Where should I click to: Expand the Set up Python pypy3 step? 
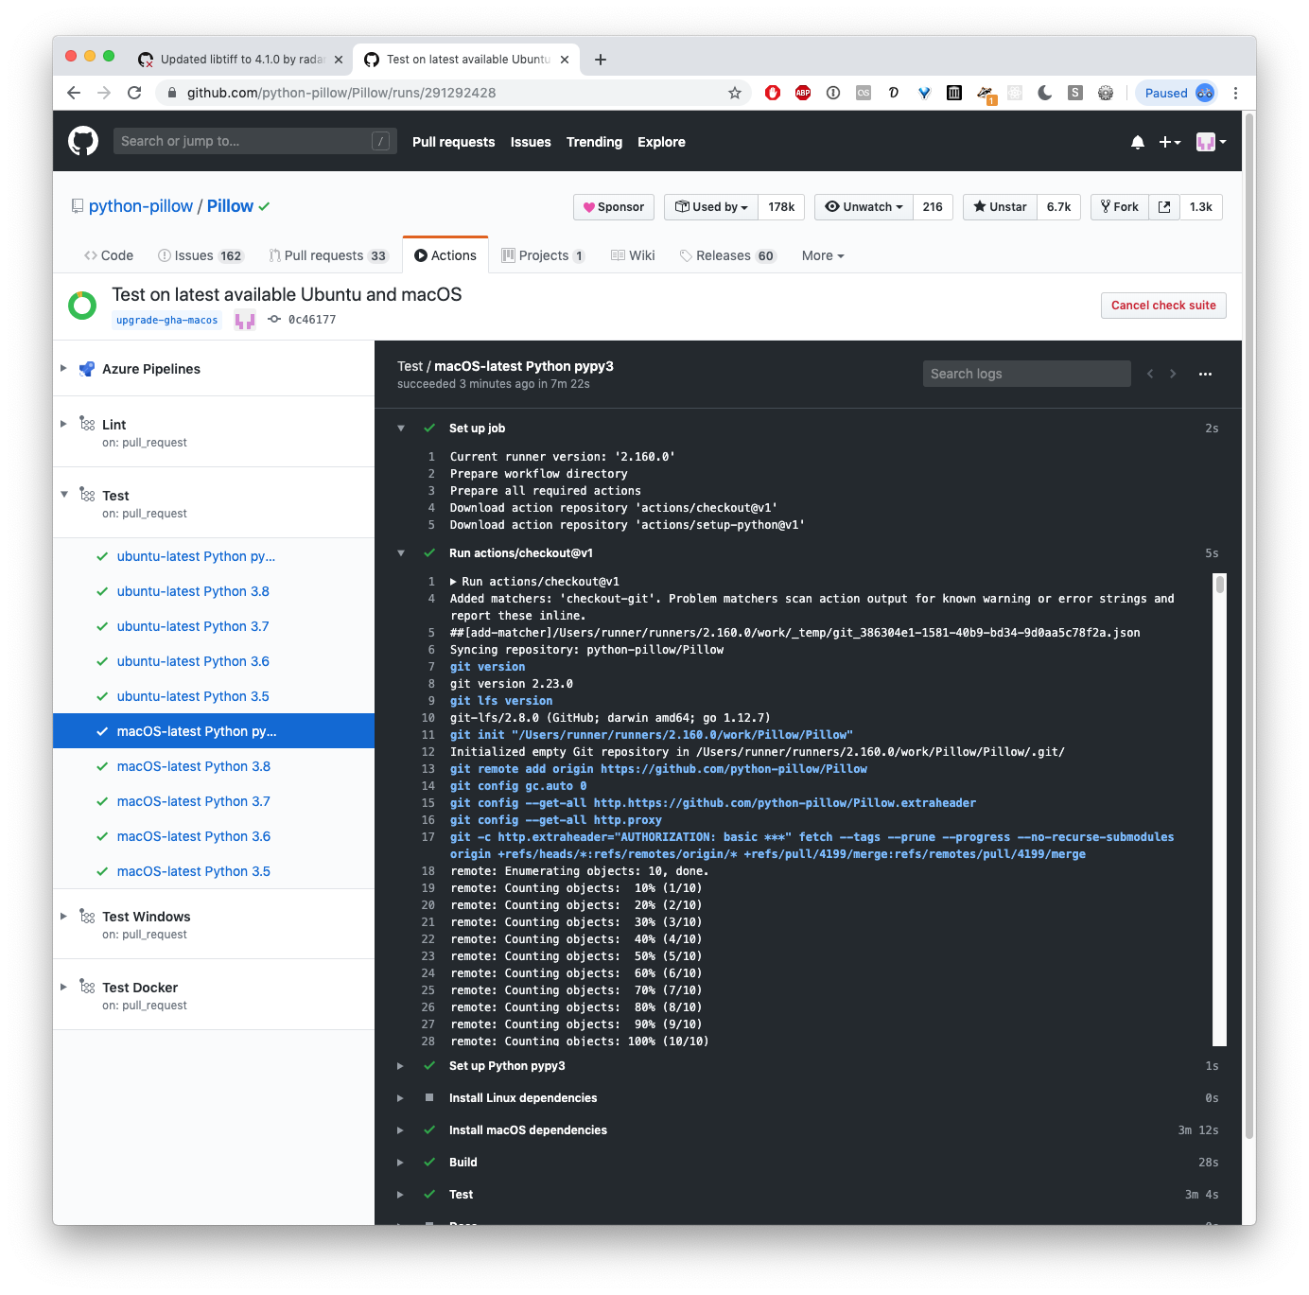(x=401, y=1066)
